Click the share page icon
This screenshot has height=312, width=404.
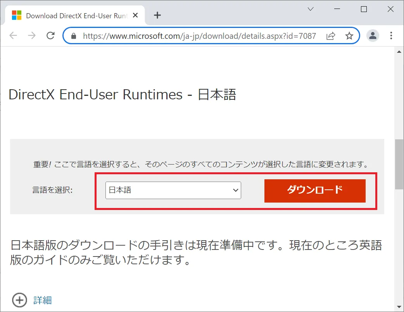click(x=331, y=36)
